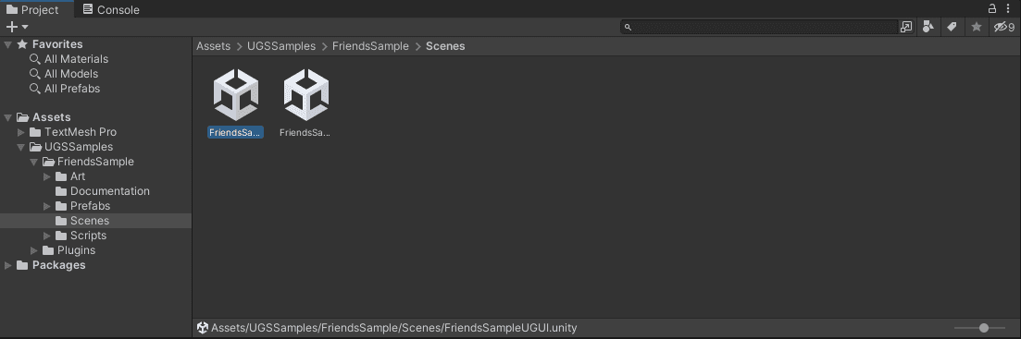Viewport: 1021px width, 339px height.
Task: Open search in new window icon
Action: (905, 27)
